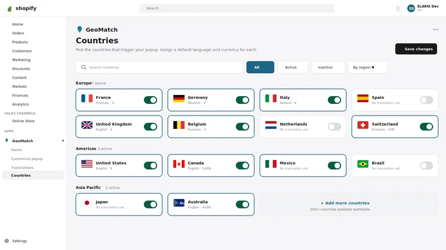Focus the Search countries input field
The width and height of the screenshot is (446, 250).
pyautogui.click(x=159, y=67)
